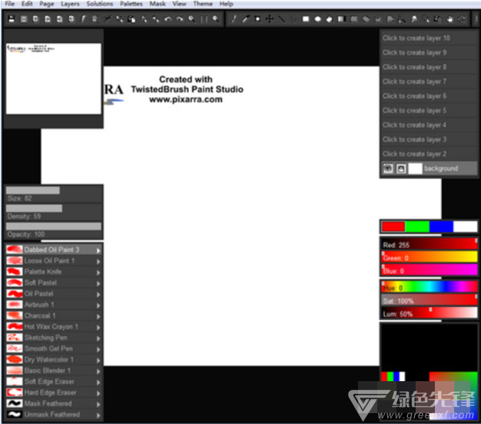Expand arrow next to Airbrush 1
Screen dimensions: 481x424
pos(99,306)
